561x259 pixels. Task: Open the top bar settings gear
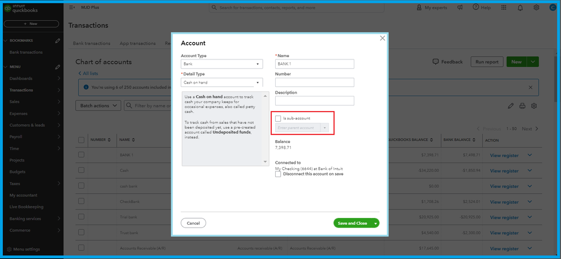click(x=536, y=7)
